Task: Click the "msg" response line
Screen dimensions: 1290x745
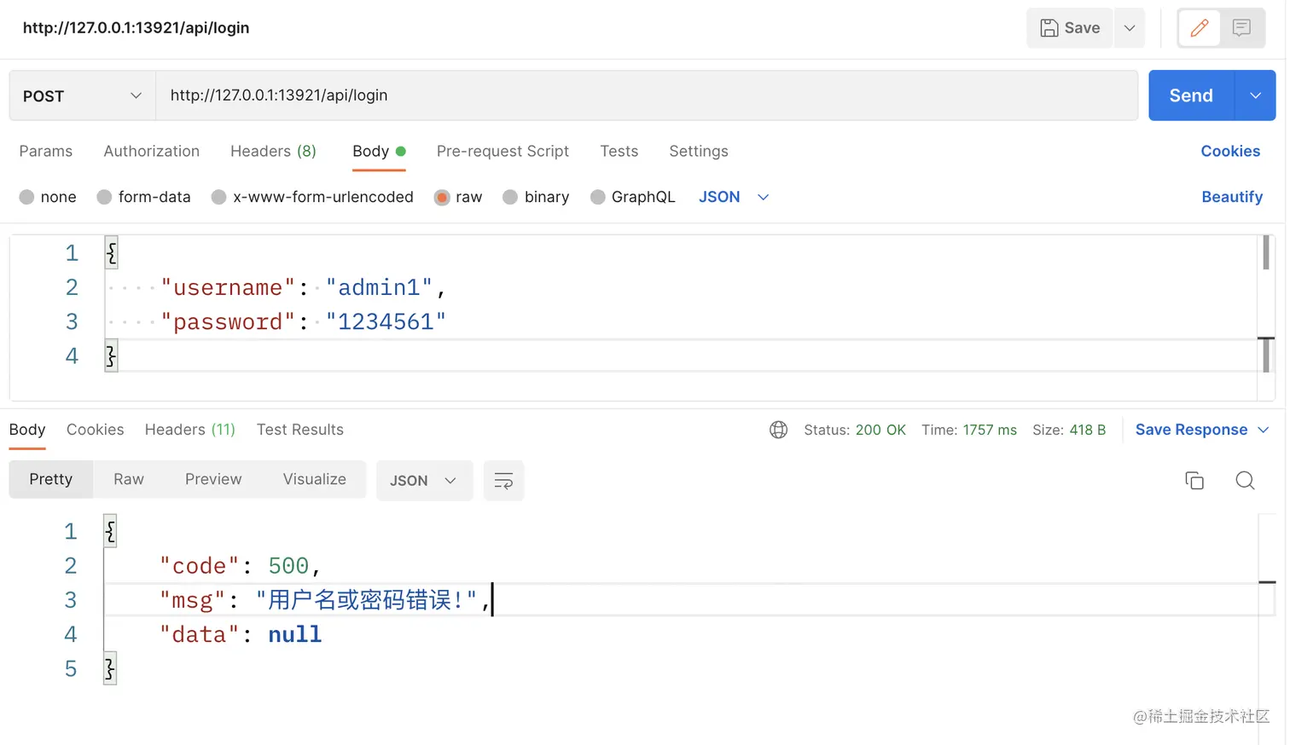Action: 325,600
